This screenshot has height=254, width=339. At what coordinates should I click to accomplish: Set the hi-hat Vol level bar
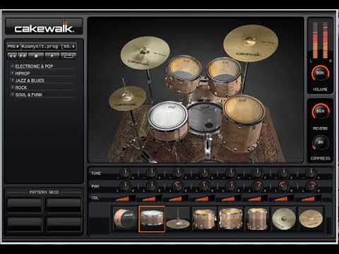tap(178, 199)
